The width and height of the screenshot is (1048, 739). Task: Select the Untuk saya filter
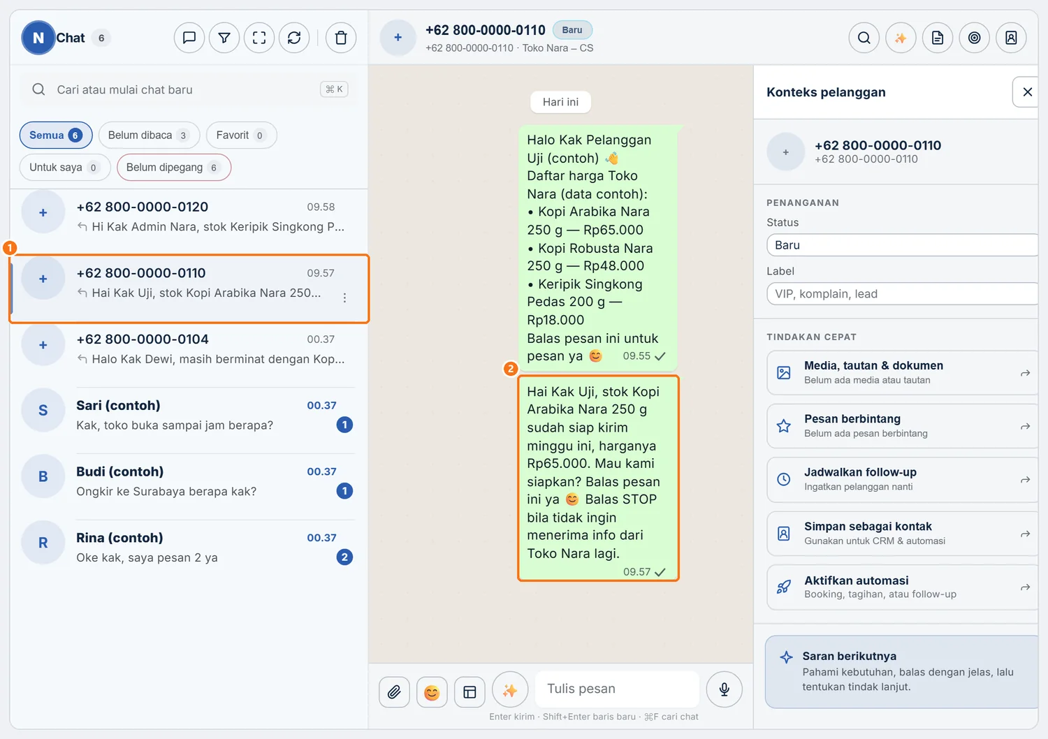tap(65, 167)
